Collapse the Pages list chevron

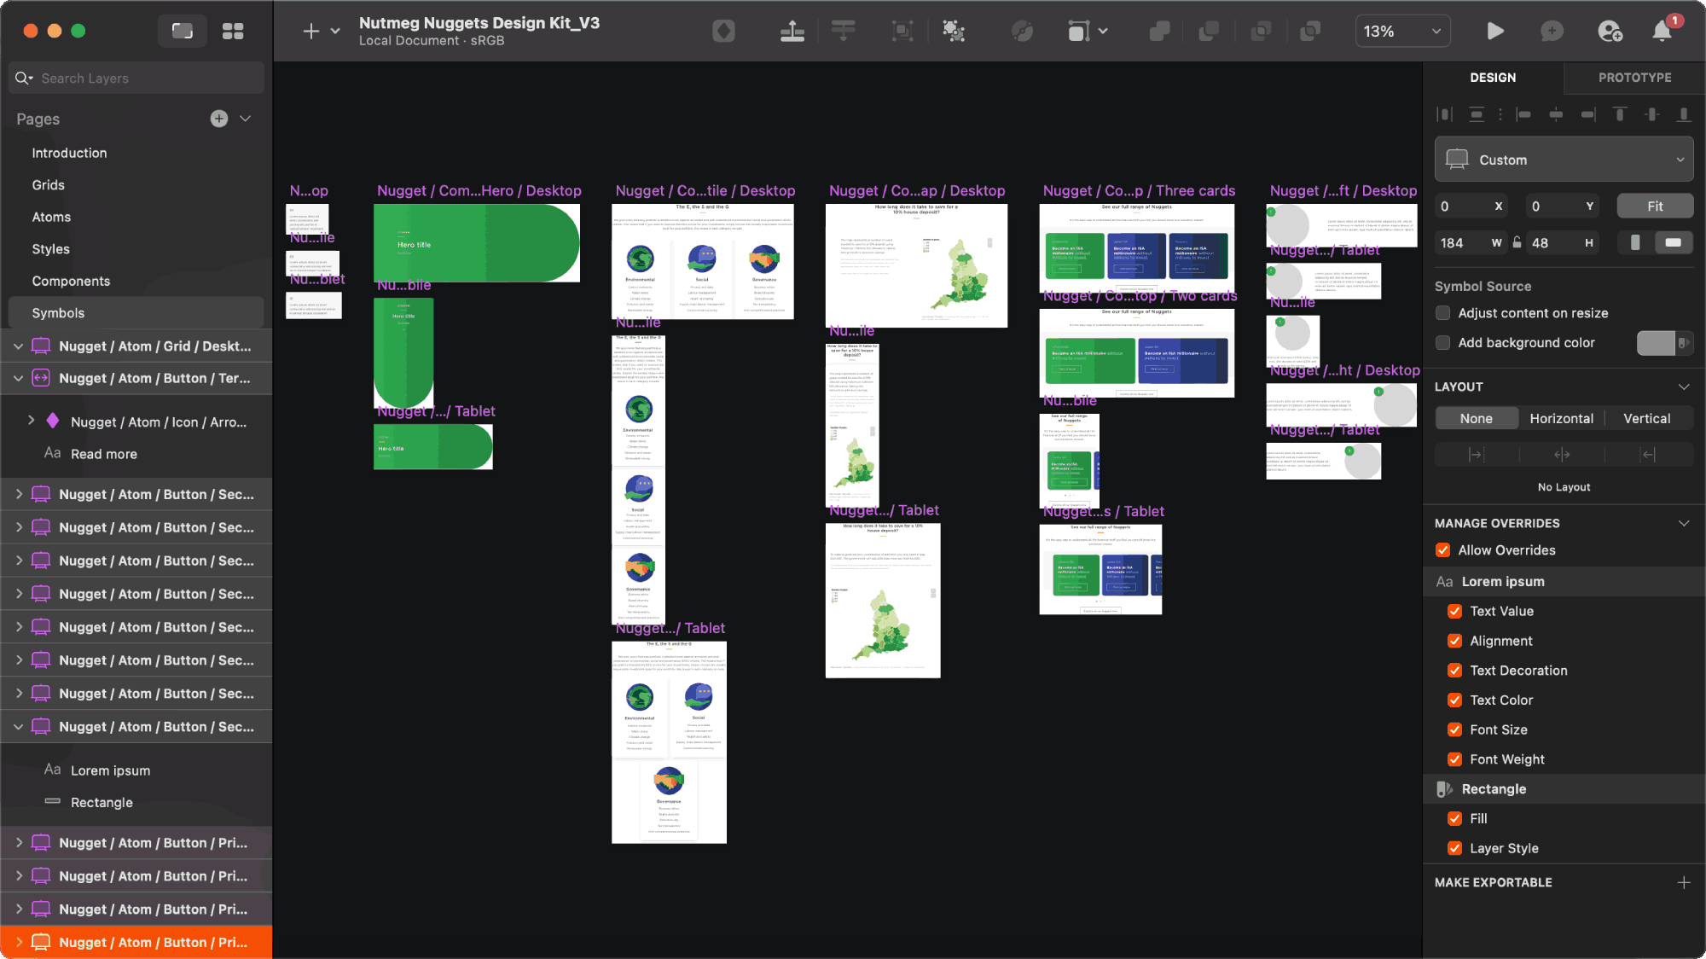(x=246, y=119)
